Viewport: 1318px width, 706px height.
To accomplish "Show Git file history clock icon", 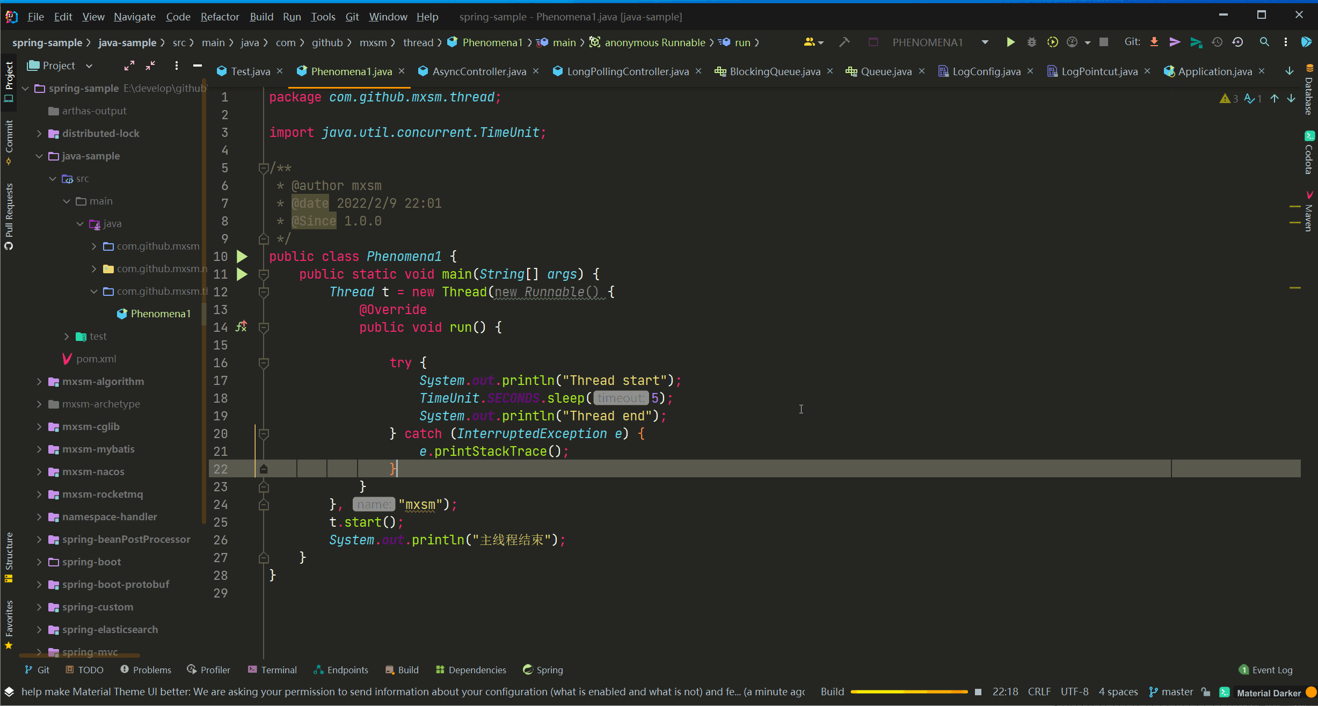I will coord(1217,42).
